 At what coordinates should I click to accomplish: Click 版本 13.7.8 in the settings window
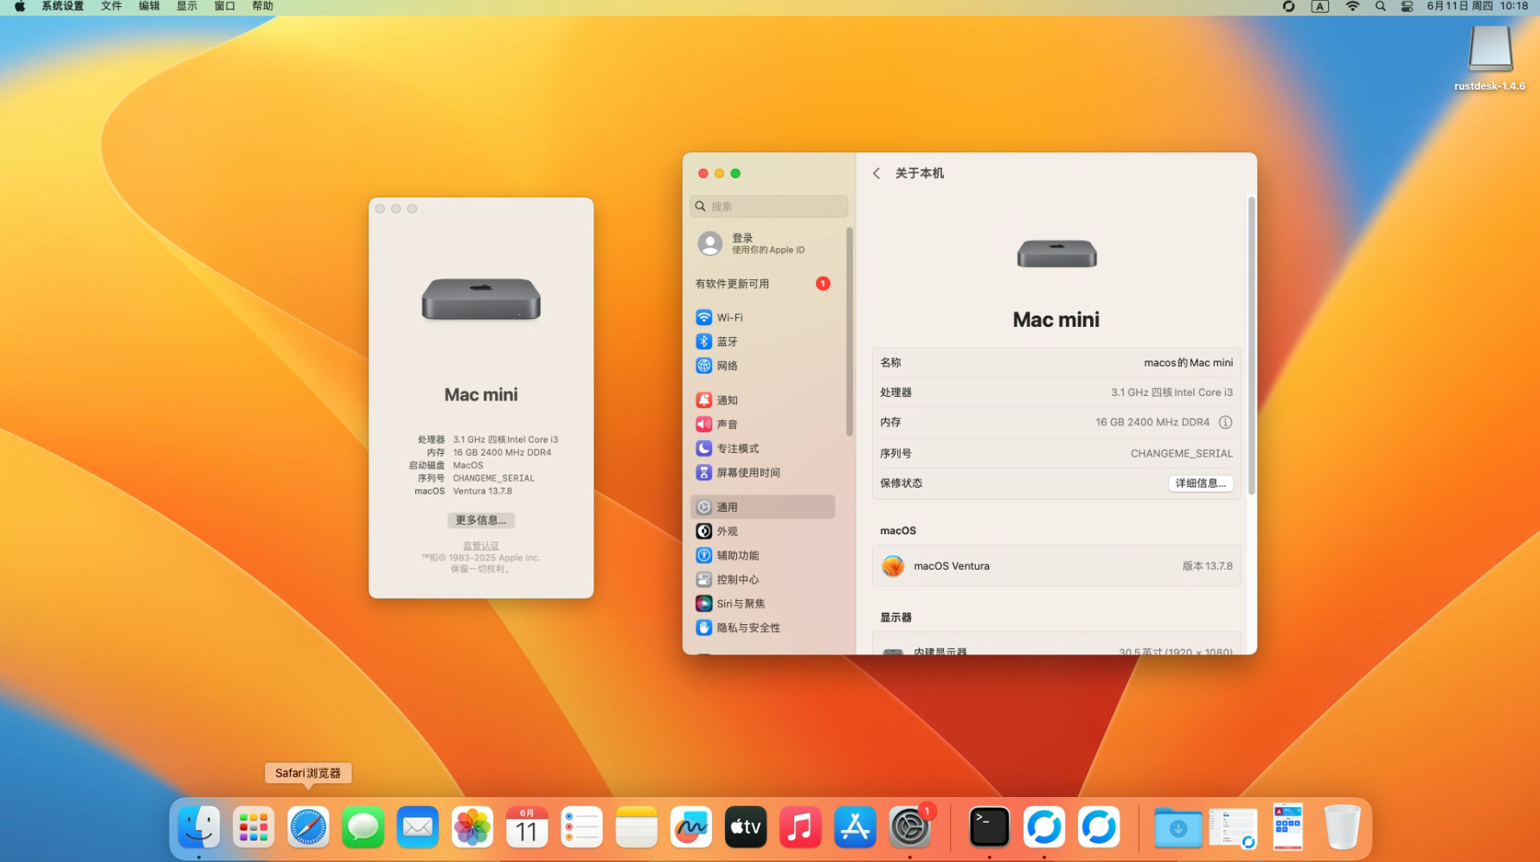(x=1208, y=566)
